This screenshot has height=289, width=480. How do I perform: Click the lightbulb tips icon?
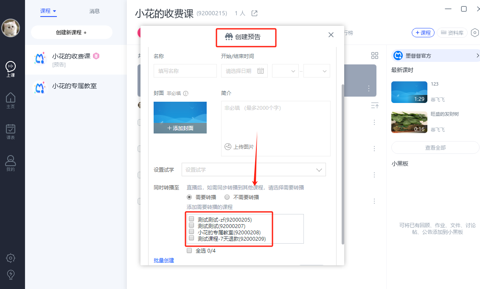[x=11, y=275]
